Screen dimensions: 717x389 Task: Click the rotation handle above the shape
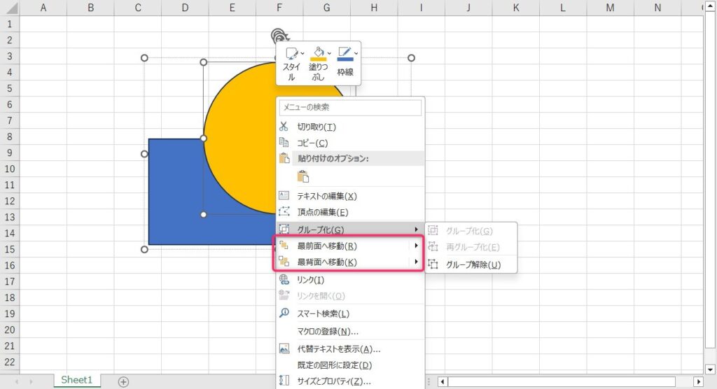click(x=278, y=36)
